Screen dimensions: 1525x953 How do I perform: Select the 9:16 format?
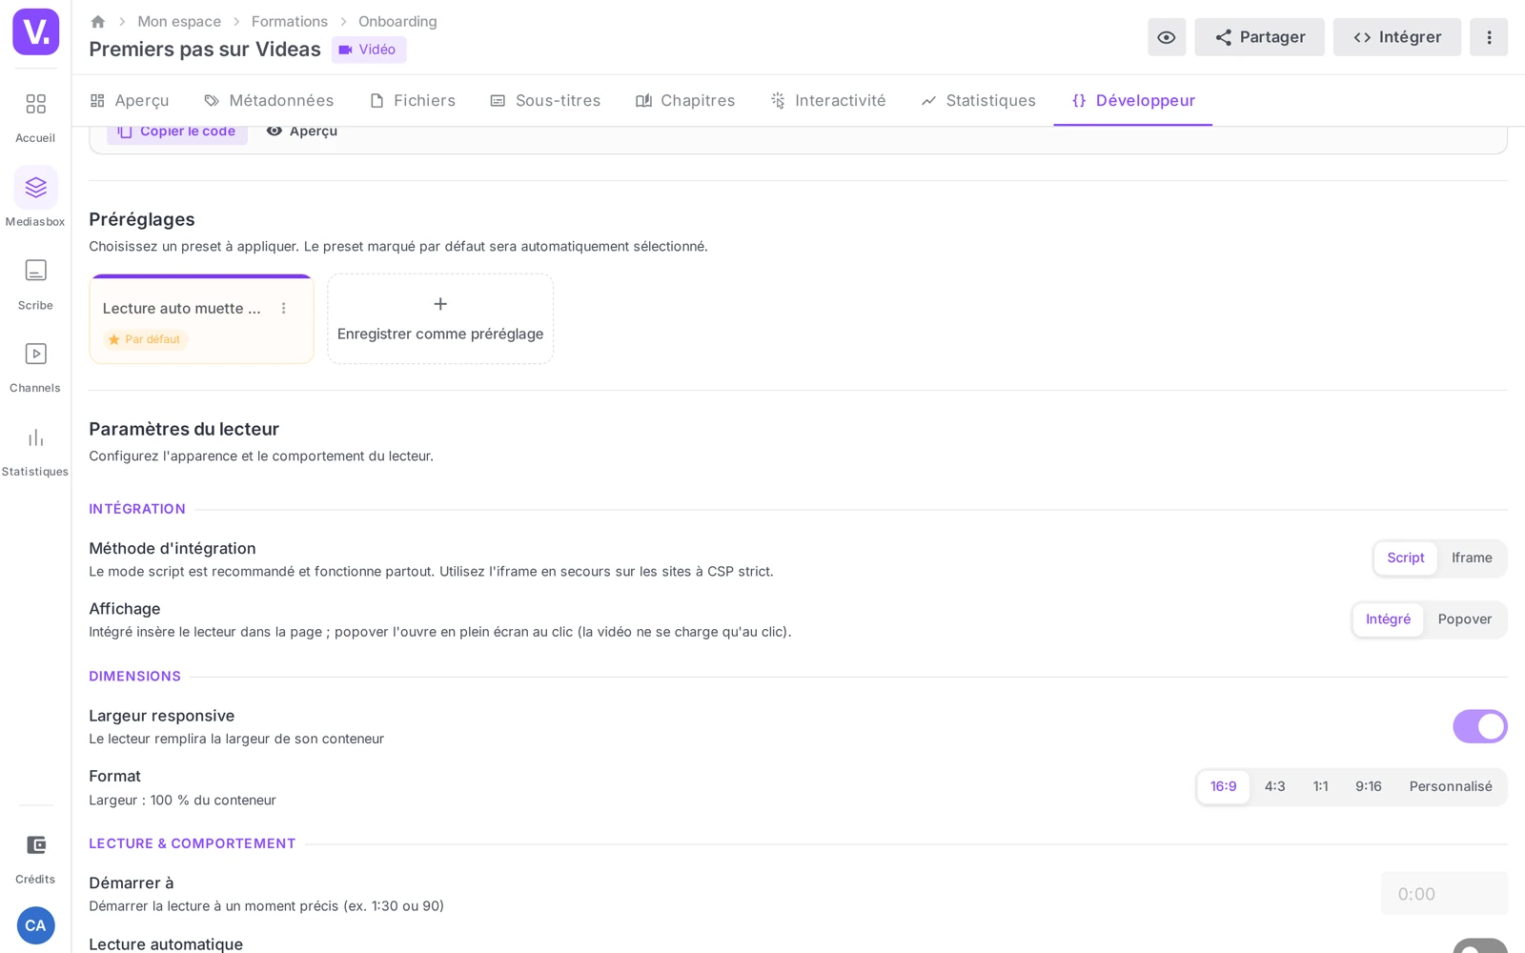tap(1369, 787)
